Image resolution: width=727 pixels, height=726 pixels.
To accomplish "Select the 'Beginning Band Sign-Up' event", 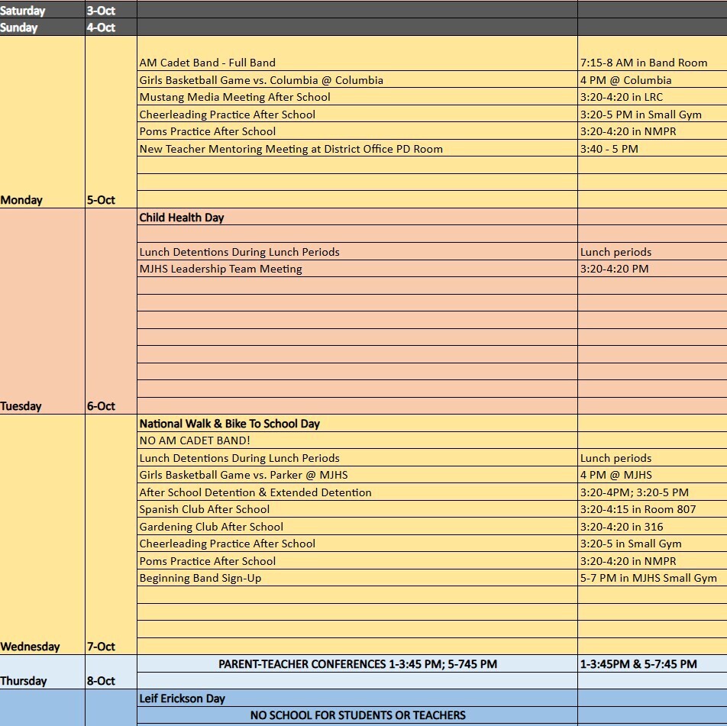I will click(357, 578).
